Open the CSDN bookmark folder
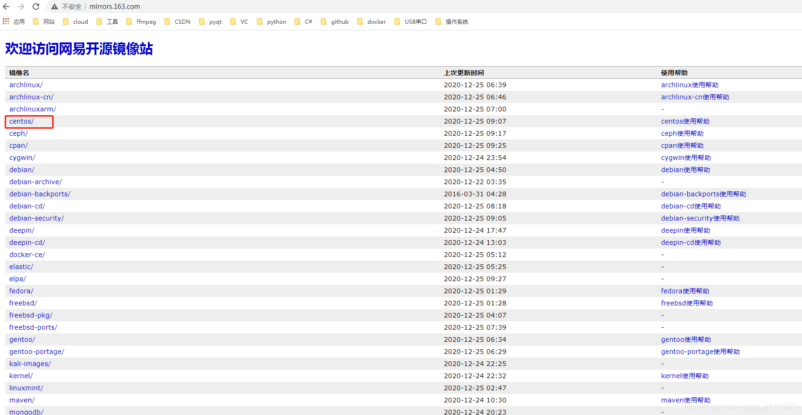The image size is (802, 415). click(x=178, y=21)
